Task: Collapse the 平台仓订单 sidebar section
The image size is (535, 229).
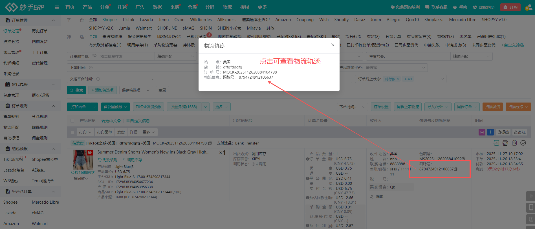Action: (x=53, y=192)
